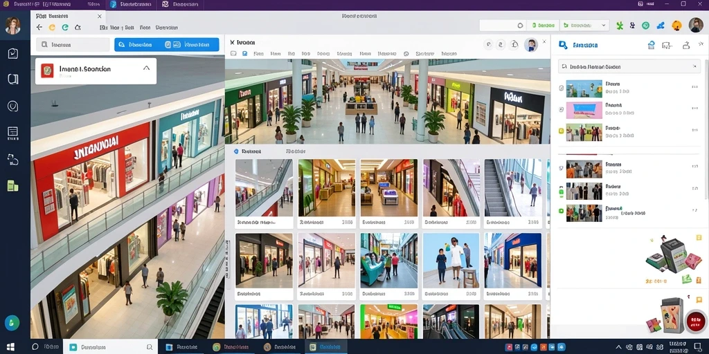Click the Cortana circle on the taskbar
The height and width of the screenshot is (354, 709).
coord(35,347)
